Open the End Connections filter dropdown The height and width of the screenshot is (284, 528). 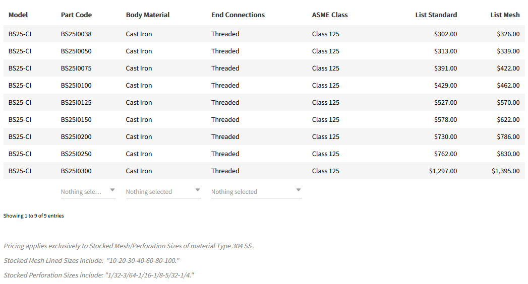click(256, 191)
